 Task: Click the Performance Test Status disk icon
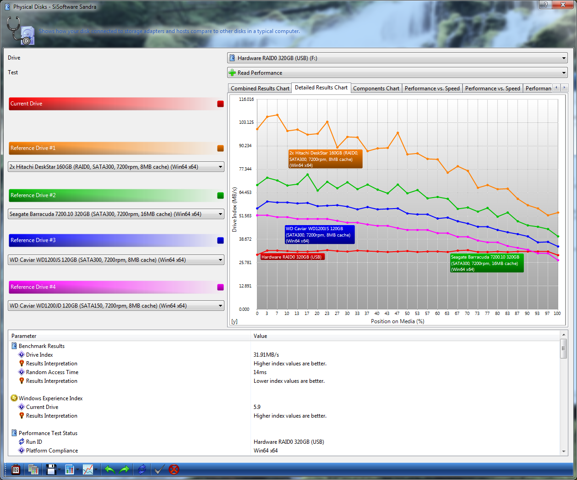pos(14,433)
